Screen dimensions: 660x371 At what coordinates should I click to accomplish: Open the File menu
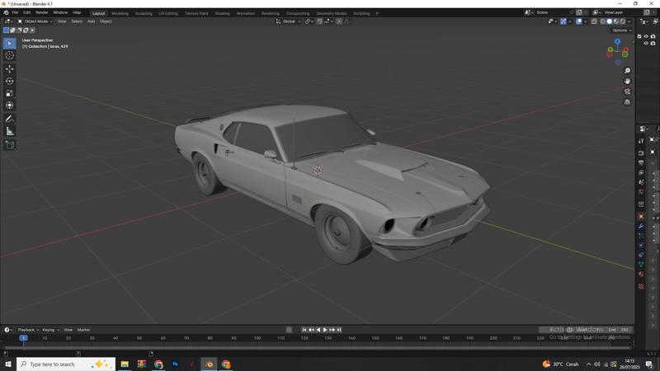(x=15, y=12)
